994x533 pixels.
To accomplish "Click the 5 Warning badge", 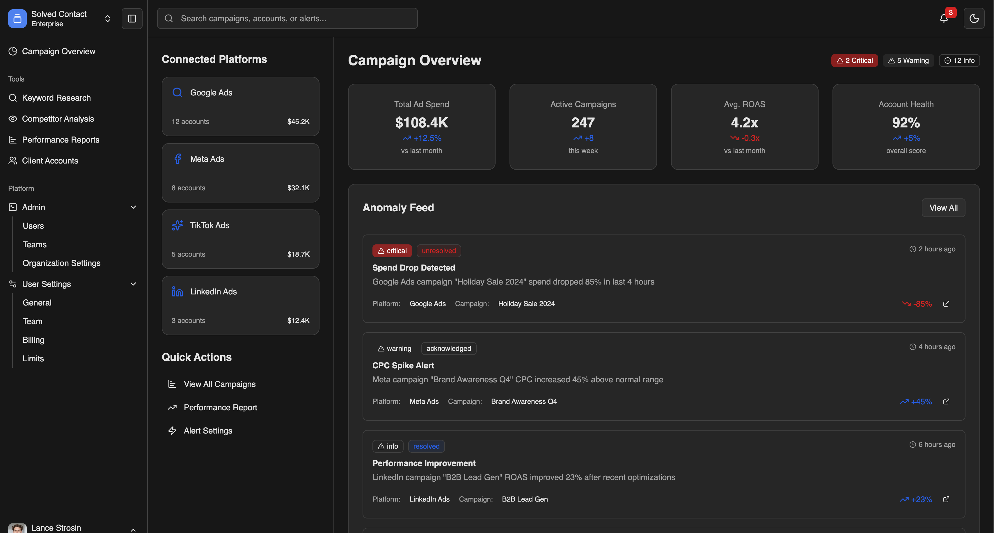I will pos(908,61).
